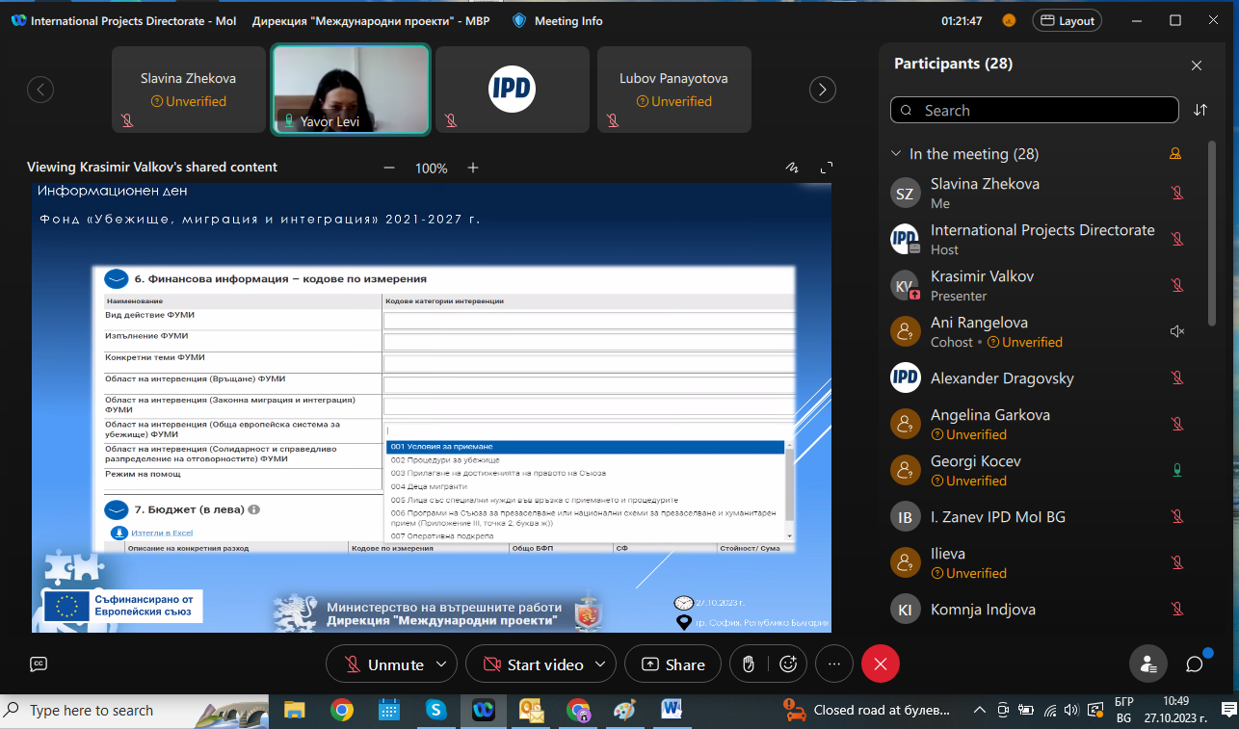Select the IPD logo video tile

point(513,90)
